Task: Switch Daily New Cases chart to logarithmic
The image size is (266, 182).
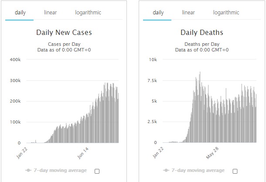Action: 88,13
